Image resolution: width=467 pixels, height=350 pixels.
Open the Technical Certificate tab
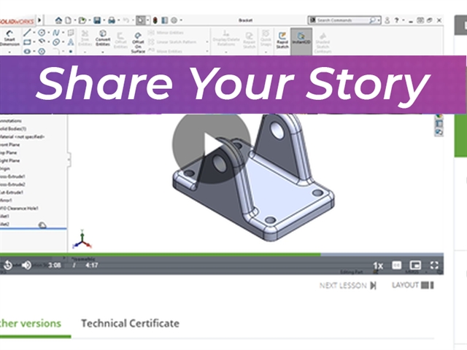pos(130,323)
